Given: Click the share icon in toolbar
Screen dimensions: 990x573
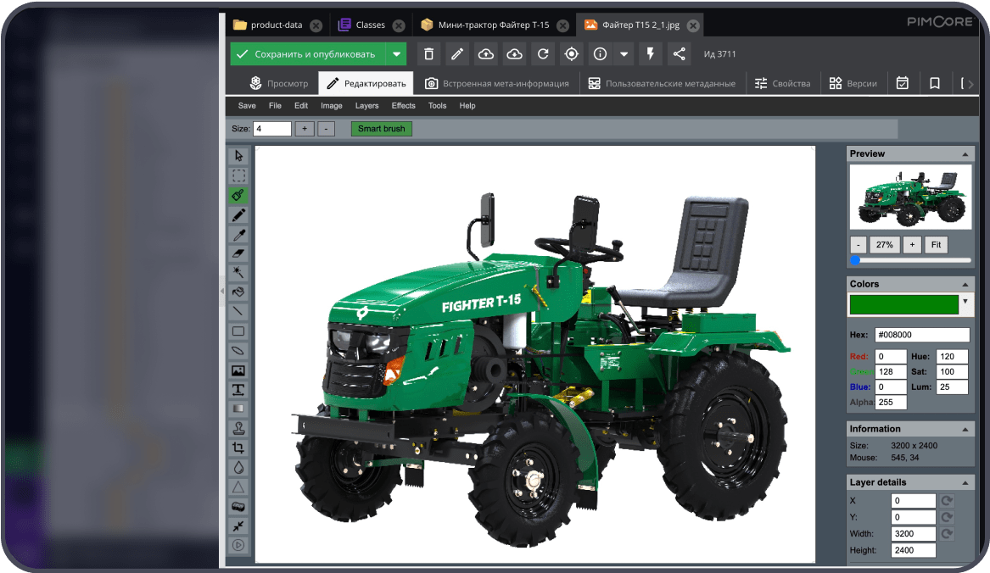Looking at the screenshot, I should point(679,54).
